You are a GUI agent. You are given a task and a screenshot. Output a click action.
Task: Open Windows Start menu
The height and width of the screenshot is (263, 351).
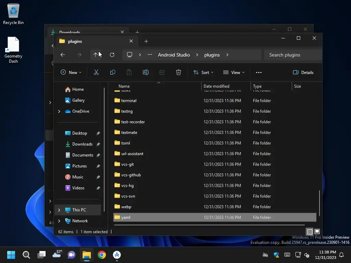click(11, 255)
